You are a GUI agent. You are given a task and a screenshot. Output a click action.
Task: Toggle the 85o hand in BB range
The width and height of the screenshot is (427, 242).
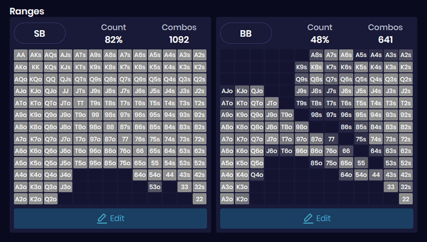tap(316, 163)
